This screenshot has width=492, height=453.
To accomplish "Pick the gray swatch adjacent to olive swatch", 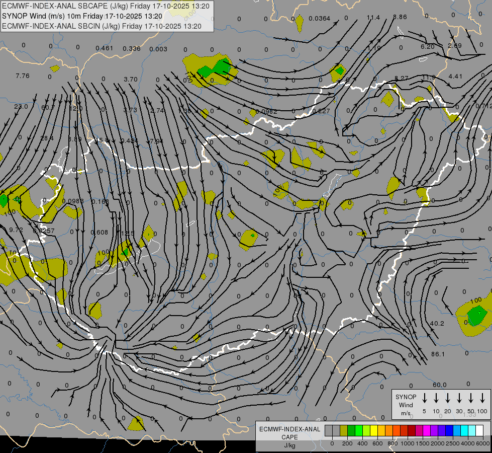I will (x=336, y=431).
